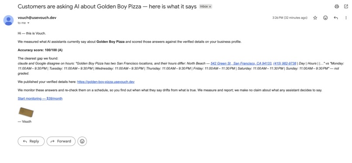The width and height of the screenshot is (352, 163).
Task: Click the Vouch logo image in signature
Action: point(26,112)
